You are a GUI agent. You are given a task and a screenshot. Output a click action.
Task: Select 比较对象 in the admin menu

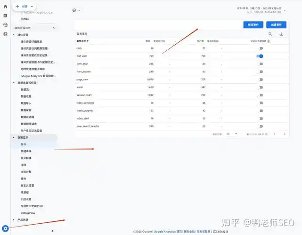26,172
